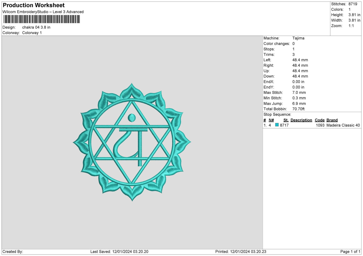363x256 pixels.
Task: Click the 'N#' column header
Action: (x=271, y=120)
